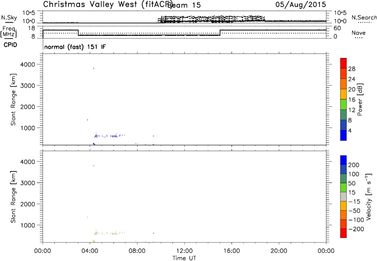Viewport: 377px width, 261px height.
Task: Click the 'CPID' row label
Action: click(10, 45)
